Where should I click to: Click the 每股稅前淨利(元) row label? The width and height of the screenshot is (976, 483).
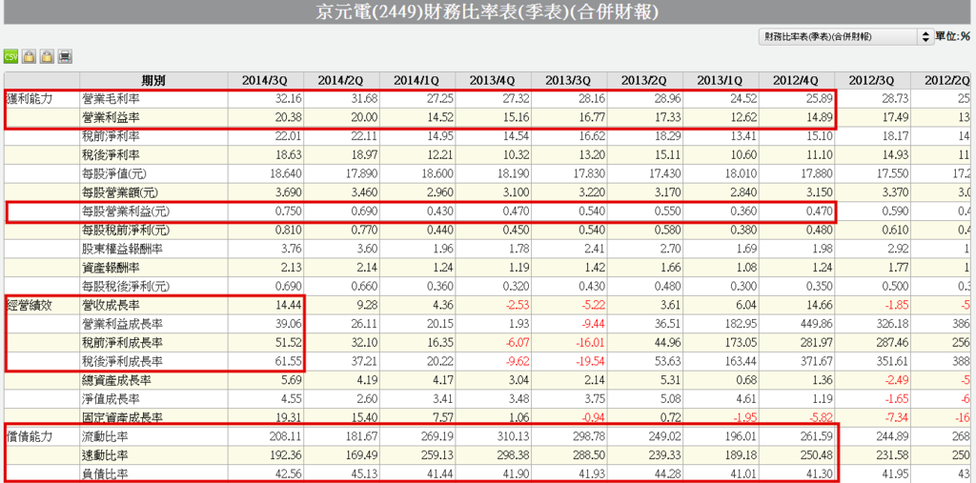(x=126, y=231)
